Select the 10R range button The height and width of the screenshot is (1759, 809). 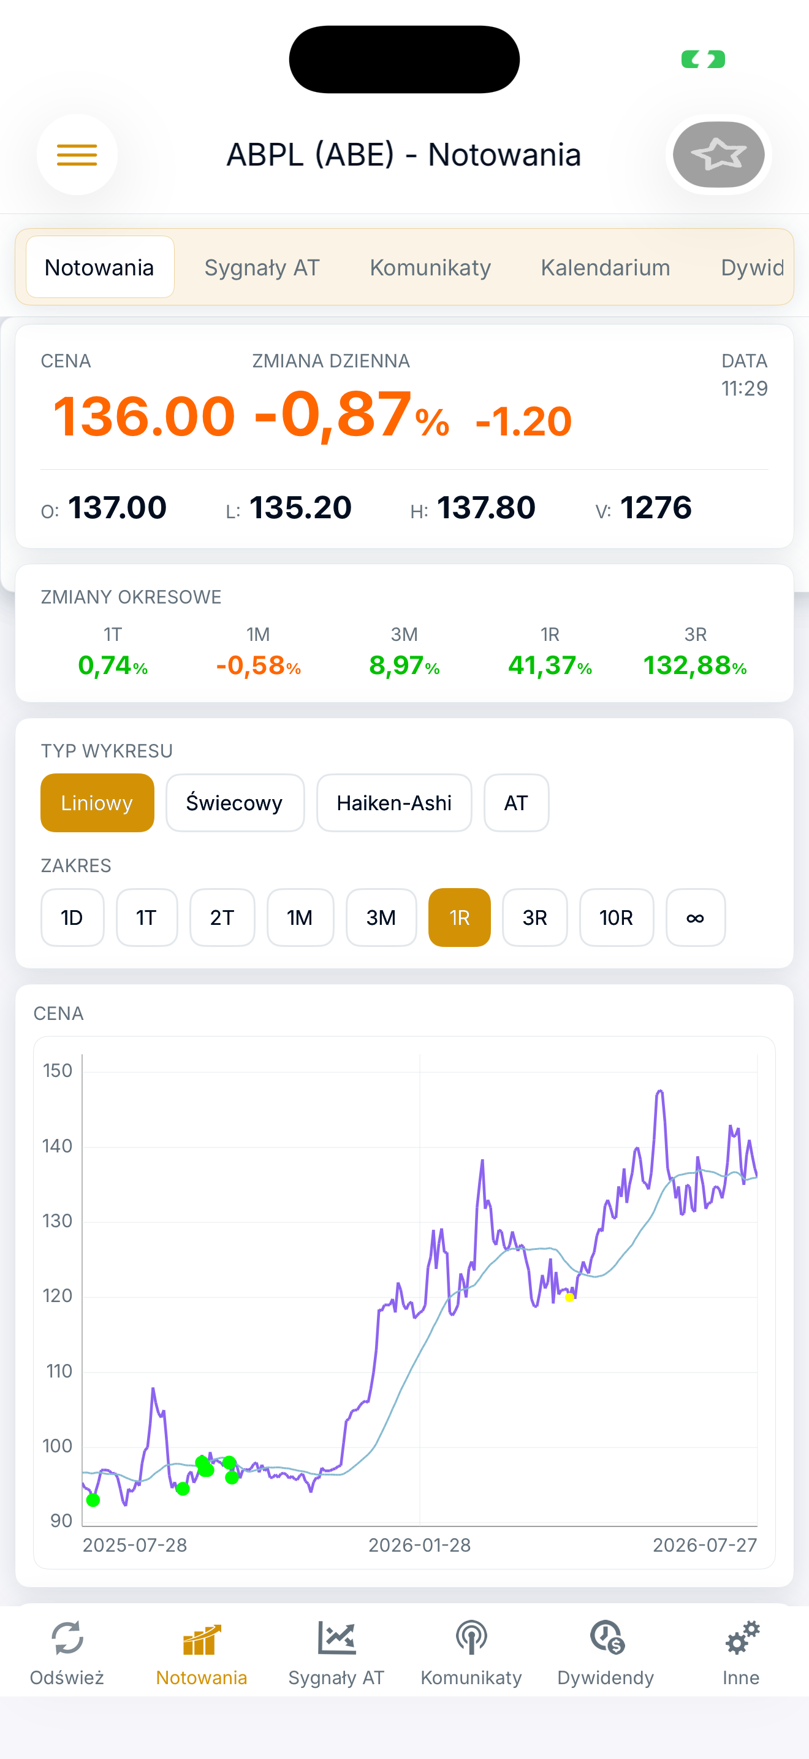[617, 918]
